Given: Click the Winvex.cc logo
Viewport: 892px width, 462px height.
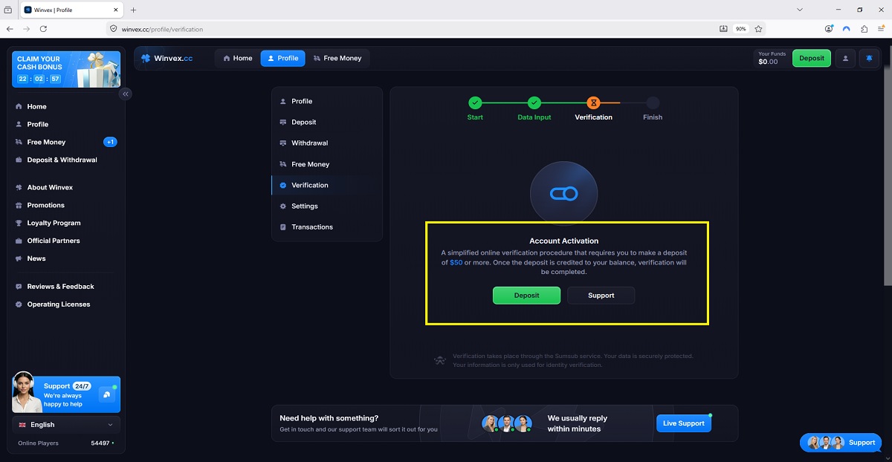Looking at the screenshot, I should coord(167,59).
